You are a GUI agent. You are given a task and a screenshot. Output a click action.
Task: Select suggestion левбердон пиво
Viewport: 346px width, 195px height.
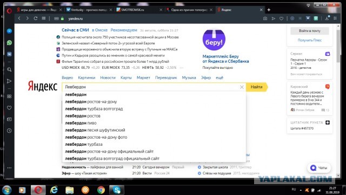154,123
